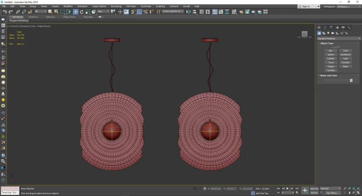Click the Sphere primitive button
The height and width of the screenshot is (196, 362).
coord(331,55)
